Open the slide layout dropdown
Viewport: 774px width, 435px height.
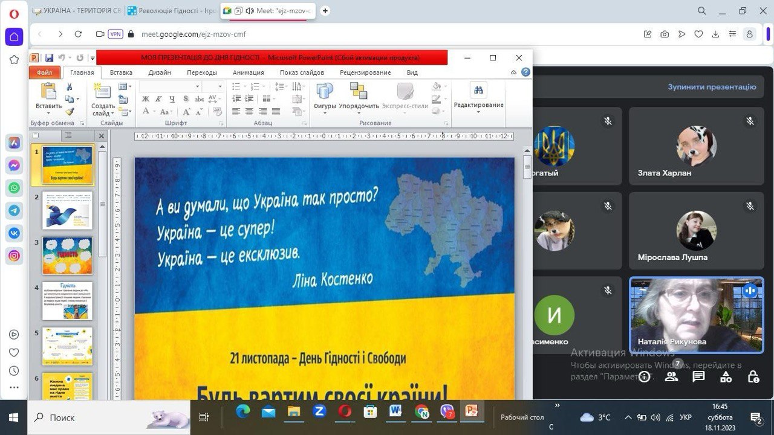[x=125, y=87]
